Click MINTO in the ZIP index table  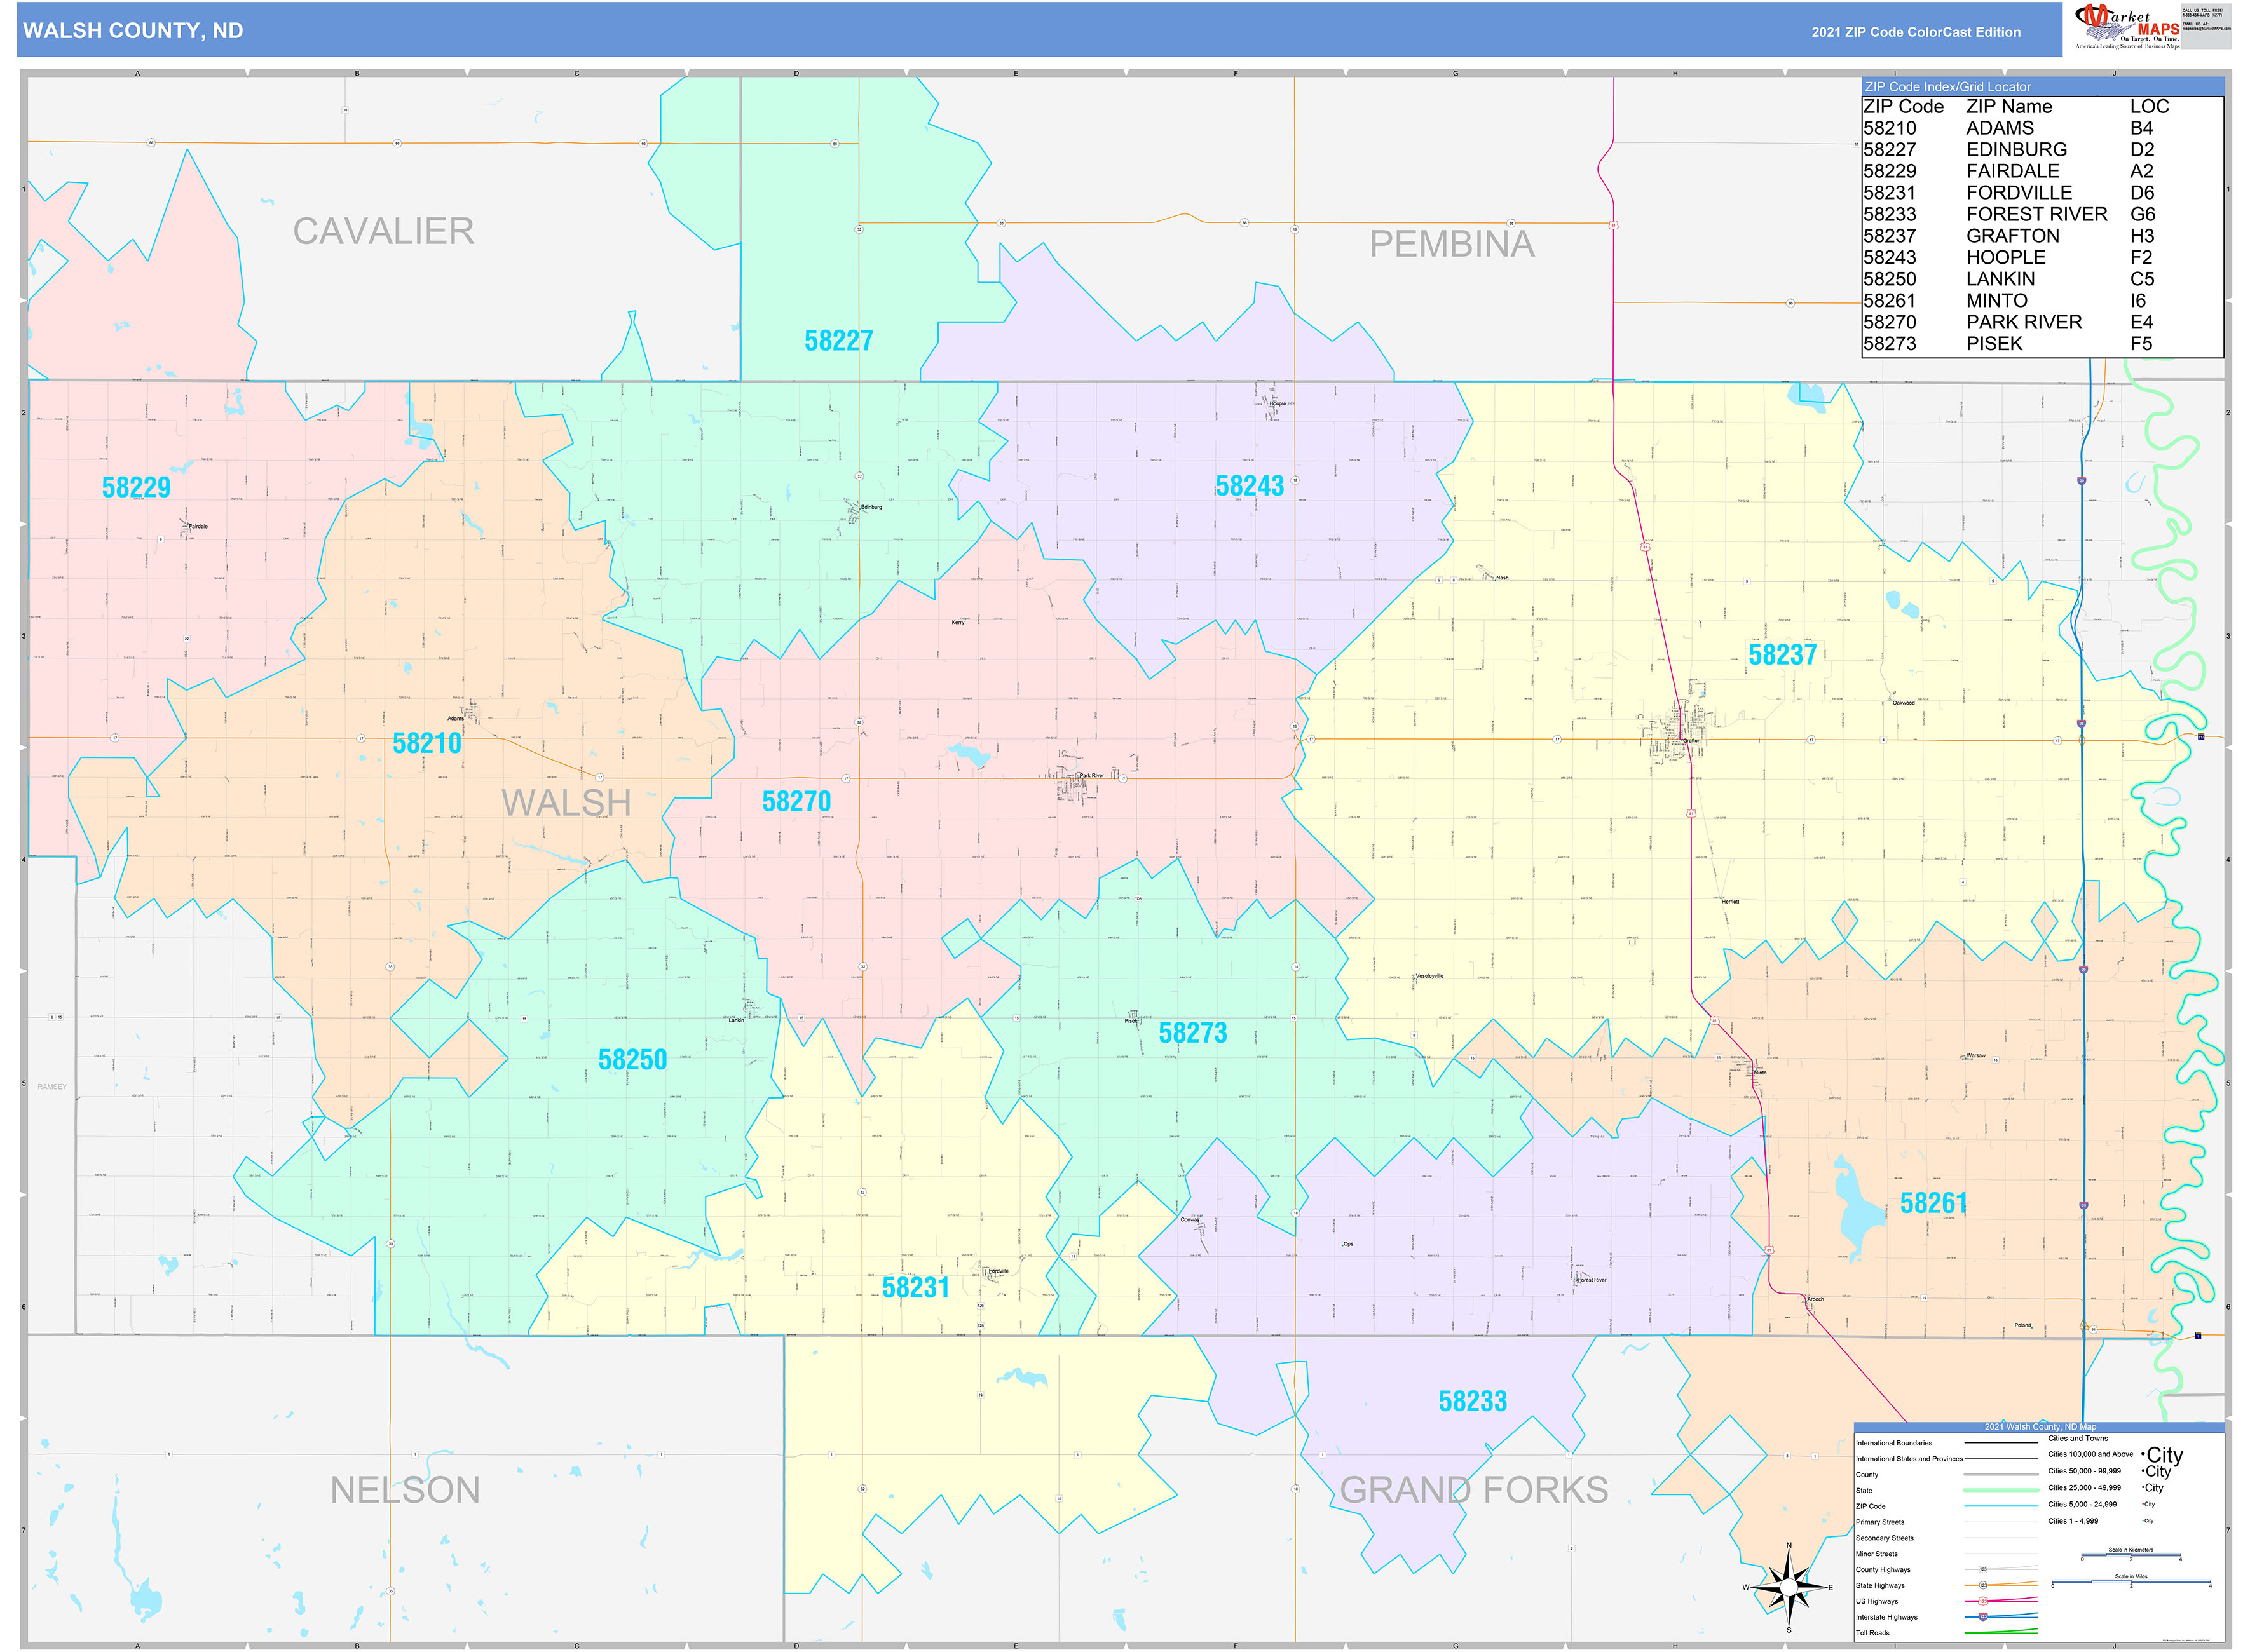pyautogui.click(x=1996, y=301)
